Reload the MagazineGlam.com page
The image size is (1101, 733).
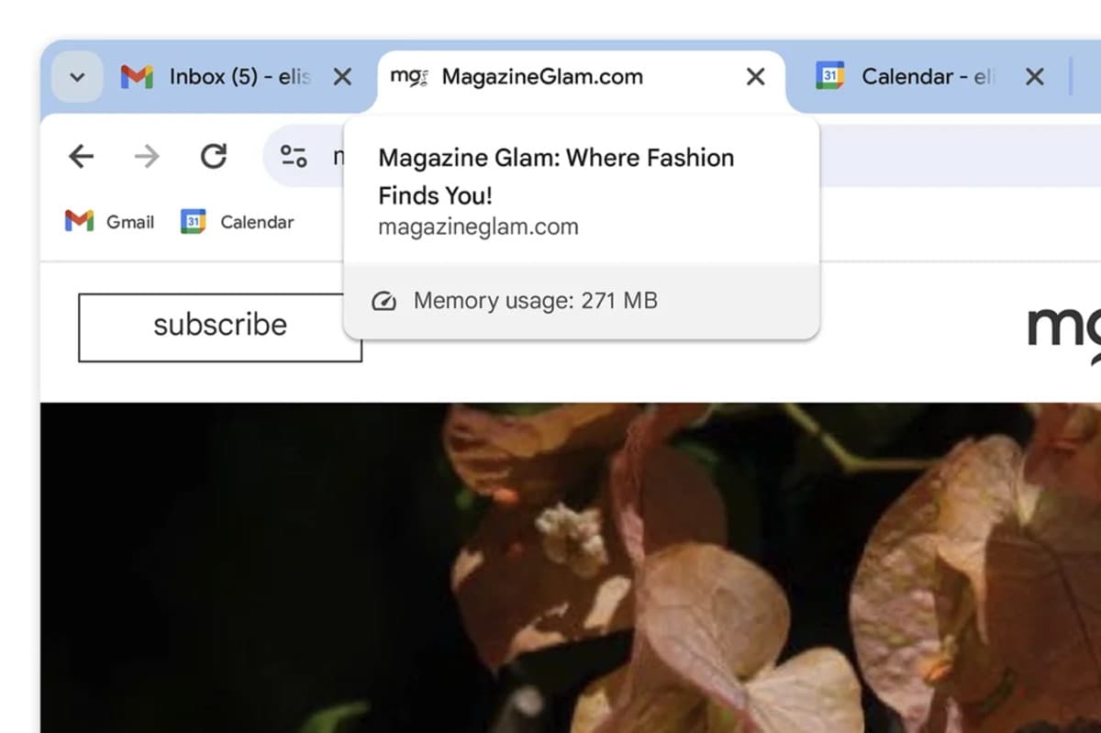point(213,156)
